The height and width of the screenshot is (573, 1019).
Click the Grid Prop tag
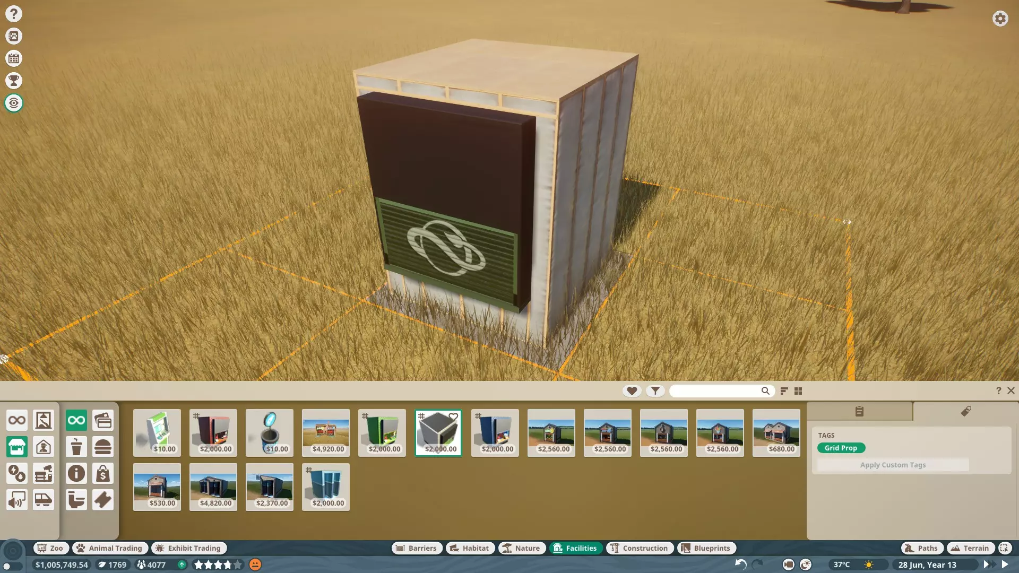click(841, 448)
